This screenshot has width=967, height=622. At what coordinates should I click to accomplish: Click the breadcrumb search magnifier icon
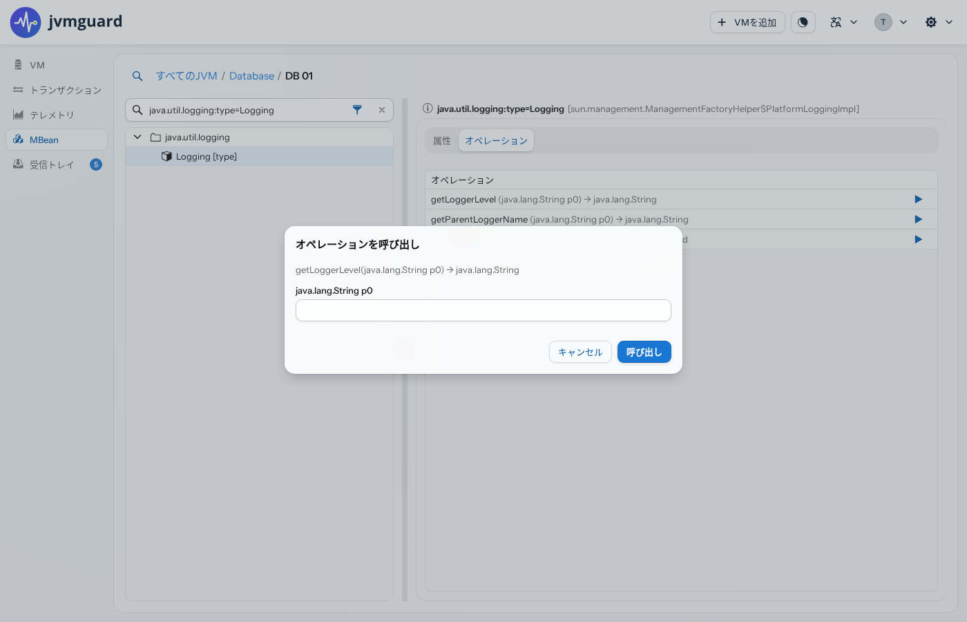click(x=137, y=76)
